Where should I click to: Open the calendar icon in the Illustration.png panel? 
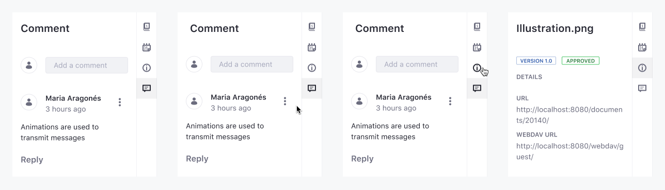point(642,47)
